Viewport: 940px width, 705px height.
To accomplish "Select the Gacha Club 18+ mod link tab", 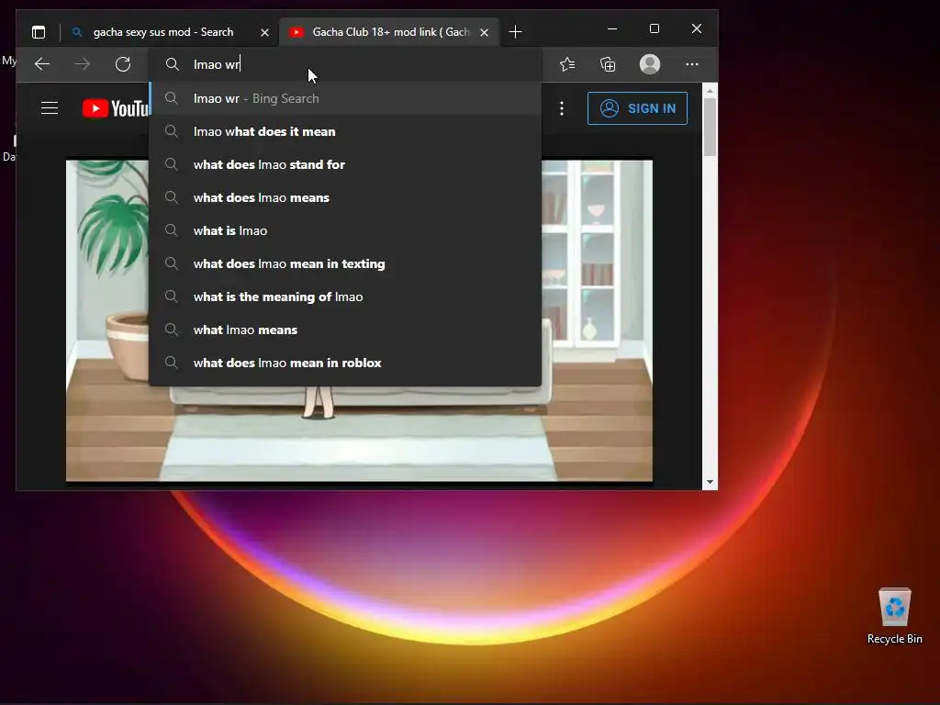I will (389, 32).
